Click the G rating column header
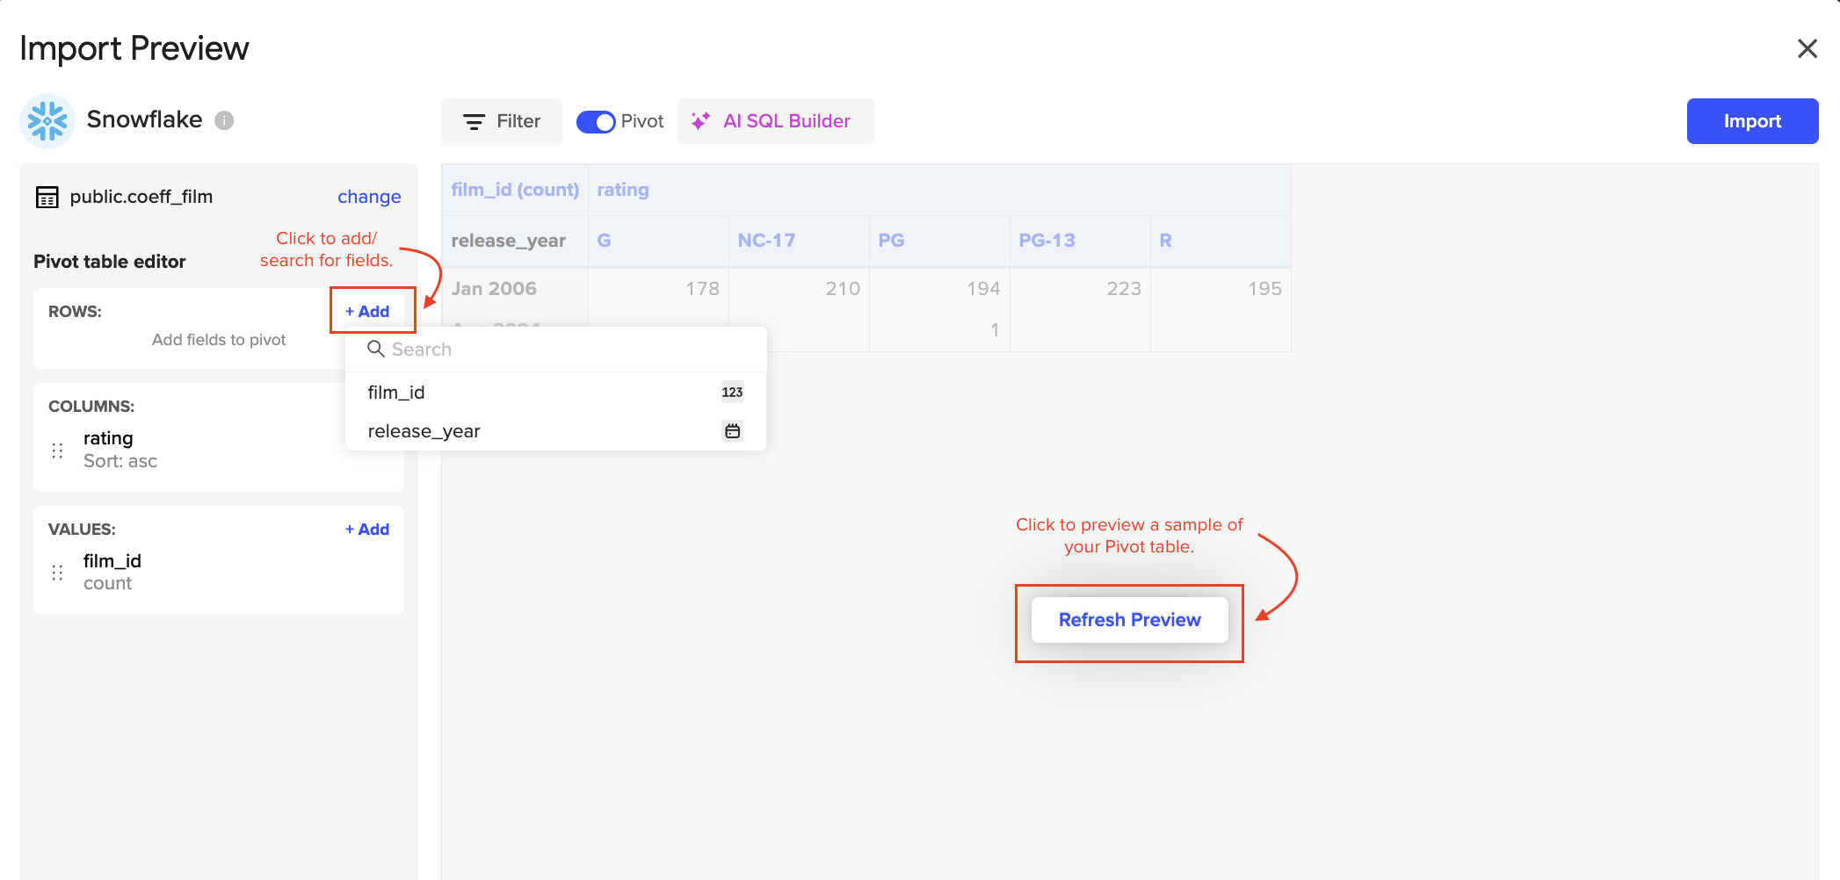The width and height of the screenshot is (1840, 880). click(x=658, y=241)
